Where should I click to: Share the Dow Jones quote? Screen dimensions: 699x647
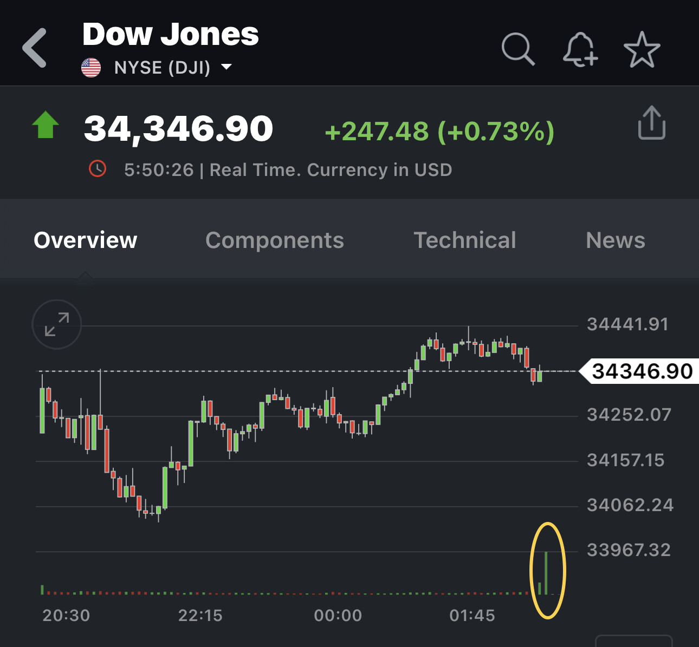[651, 123]
